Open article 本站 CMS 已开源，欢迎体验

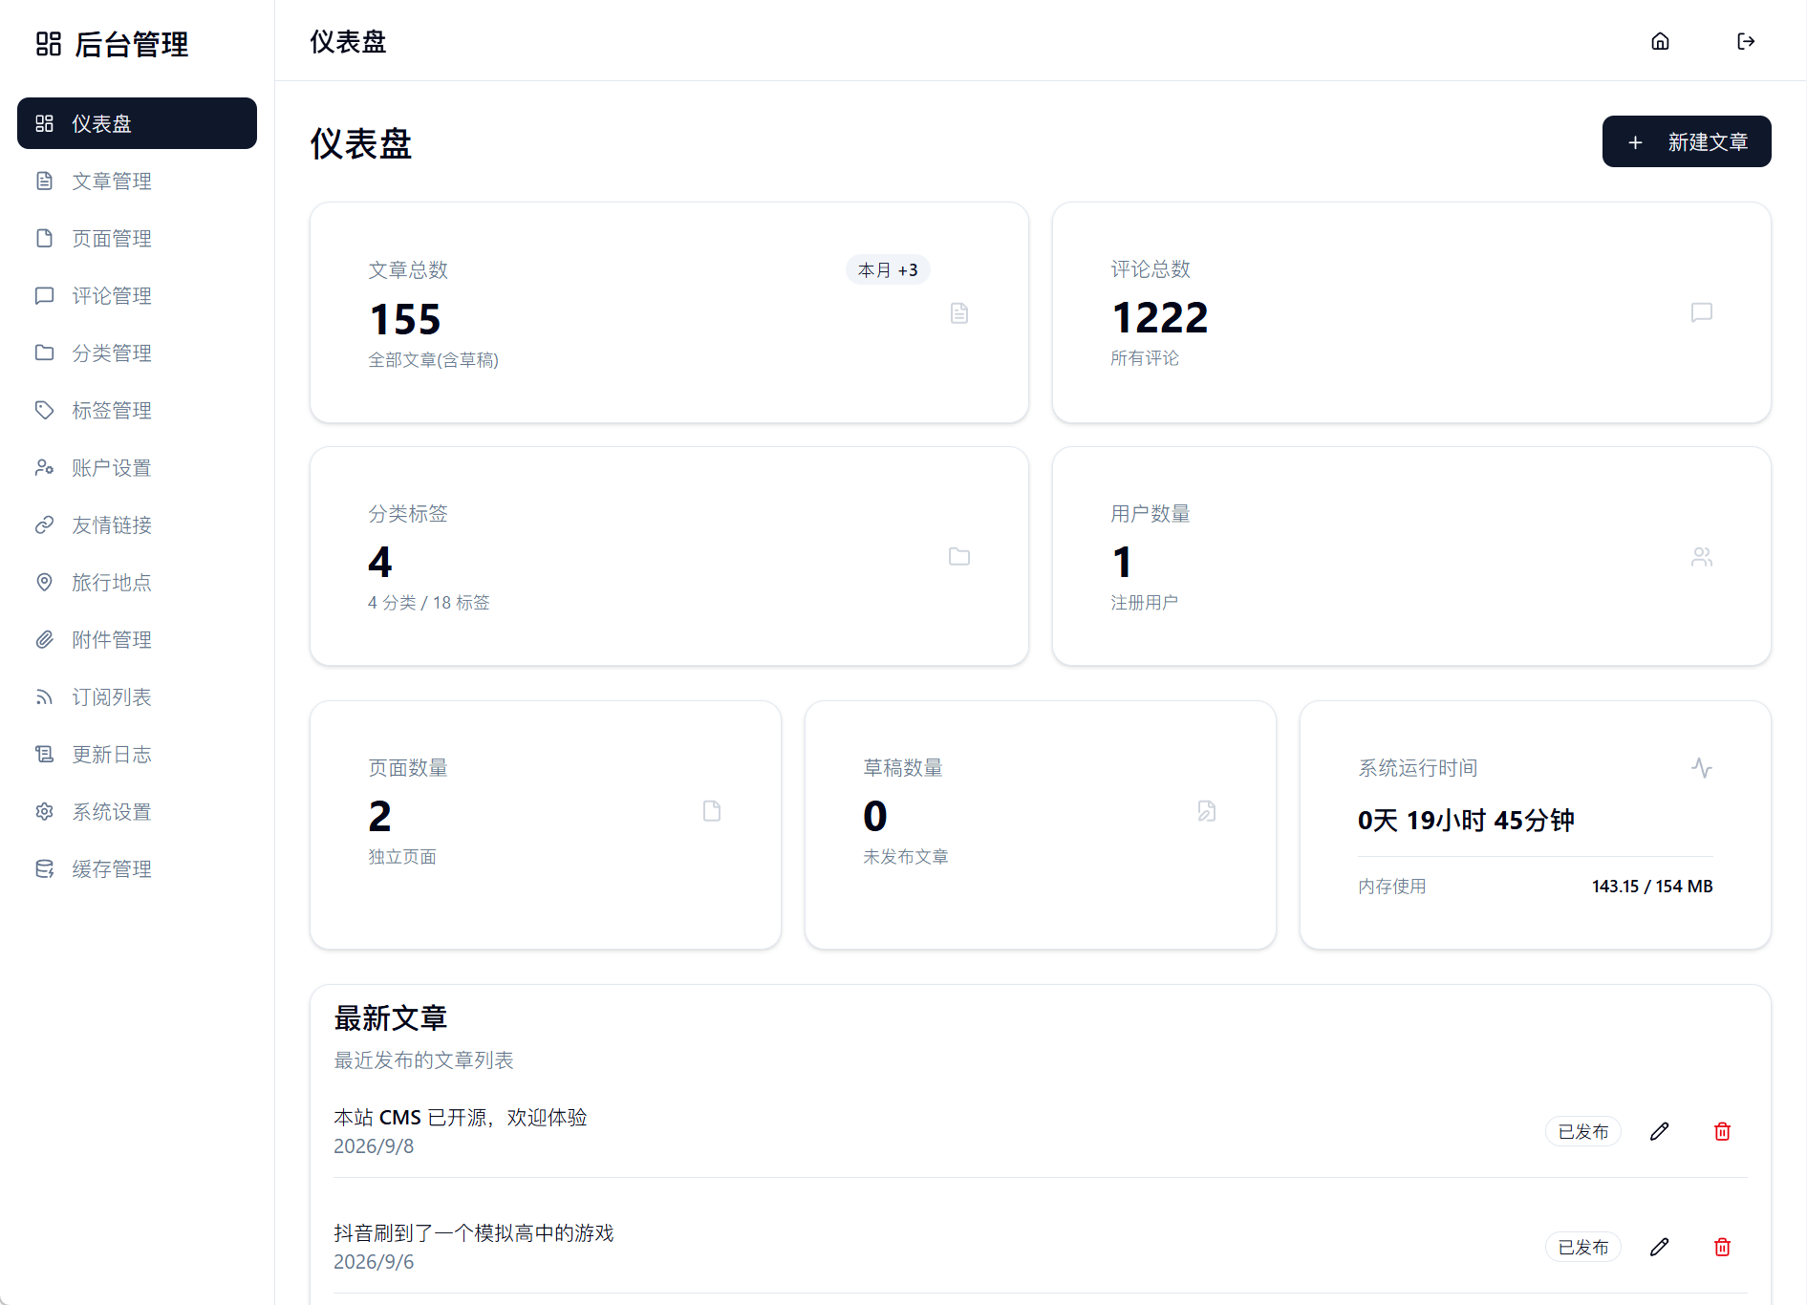tap(461, 1117)
